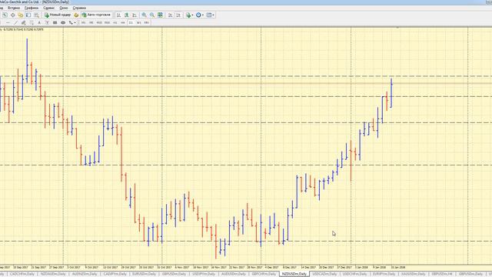Screen dimensions: 492x277
Task: Select the Fibonacci Retracement tool
Action: 32,22
